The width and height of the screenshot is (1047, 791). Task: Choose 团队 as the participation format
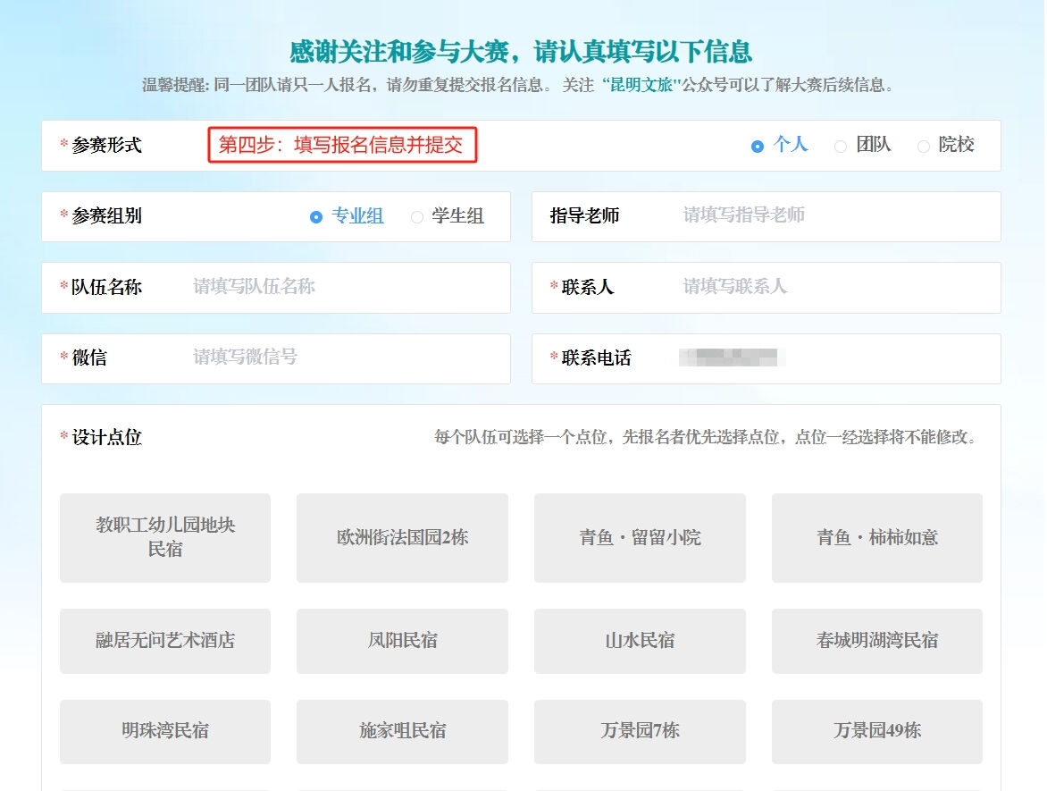[840, 146]
